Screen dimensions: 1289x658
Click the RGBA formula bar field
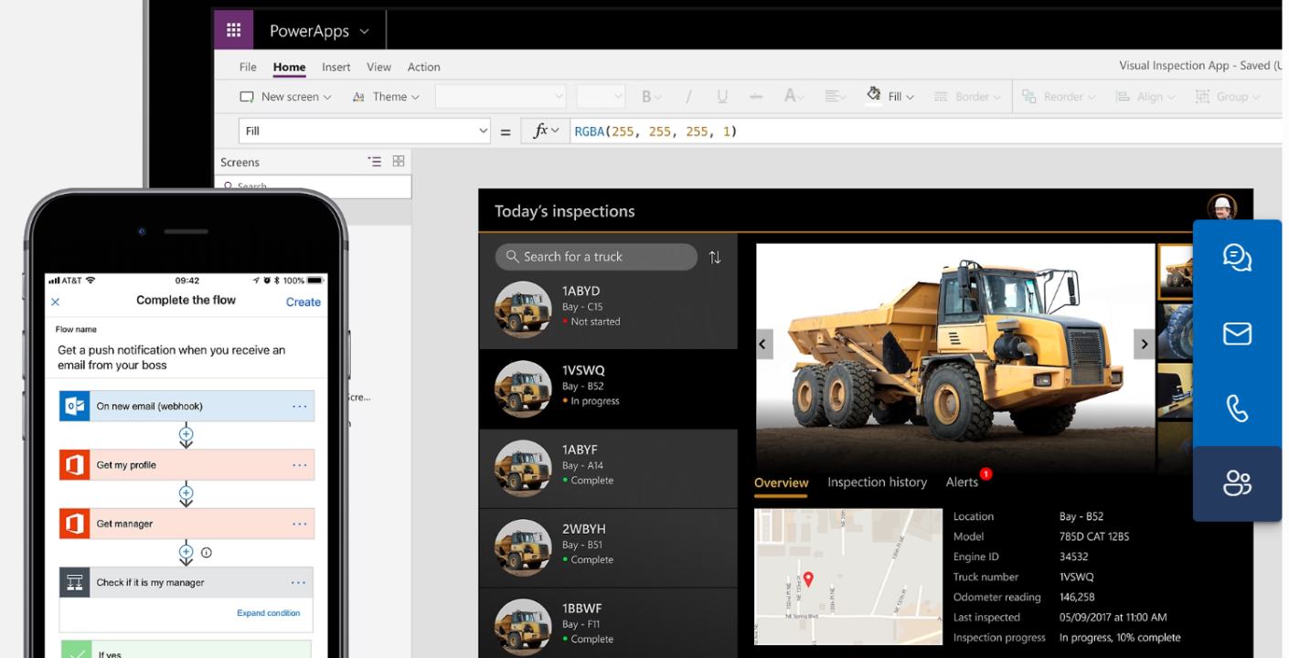point(926,131)
